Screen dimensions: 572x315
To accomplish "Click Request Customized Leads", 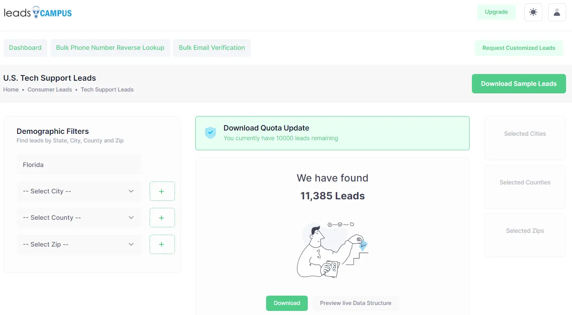I will pyautogui.click(x=519, y=48).
